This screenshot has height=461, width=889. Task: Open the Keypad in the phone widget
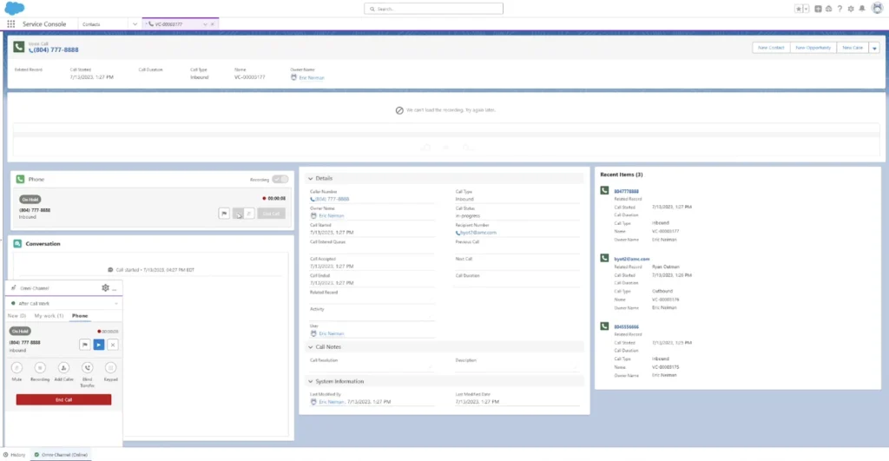point(111,368)
